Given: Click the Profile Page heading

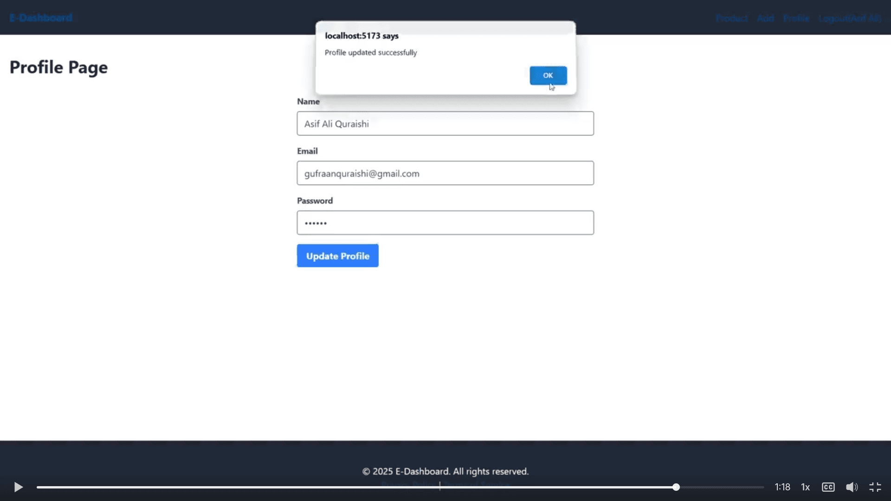Looking at the screenshot, I should coord(58,67).
